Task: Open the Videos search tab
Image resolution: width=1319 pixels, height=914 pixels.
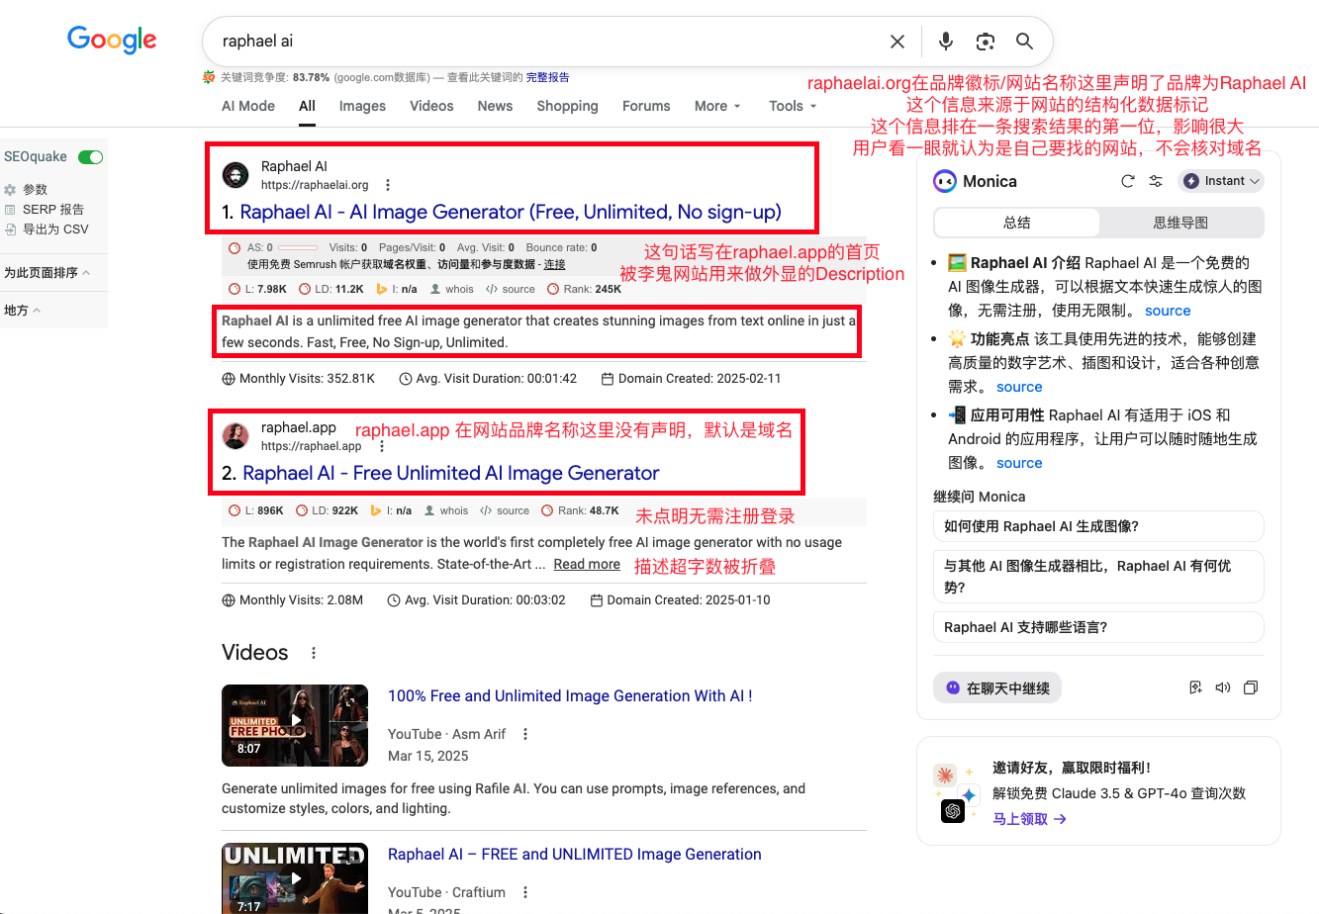Action: [431, 106]
